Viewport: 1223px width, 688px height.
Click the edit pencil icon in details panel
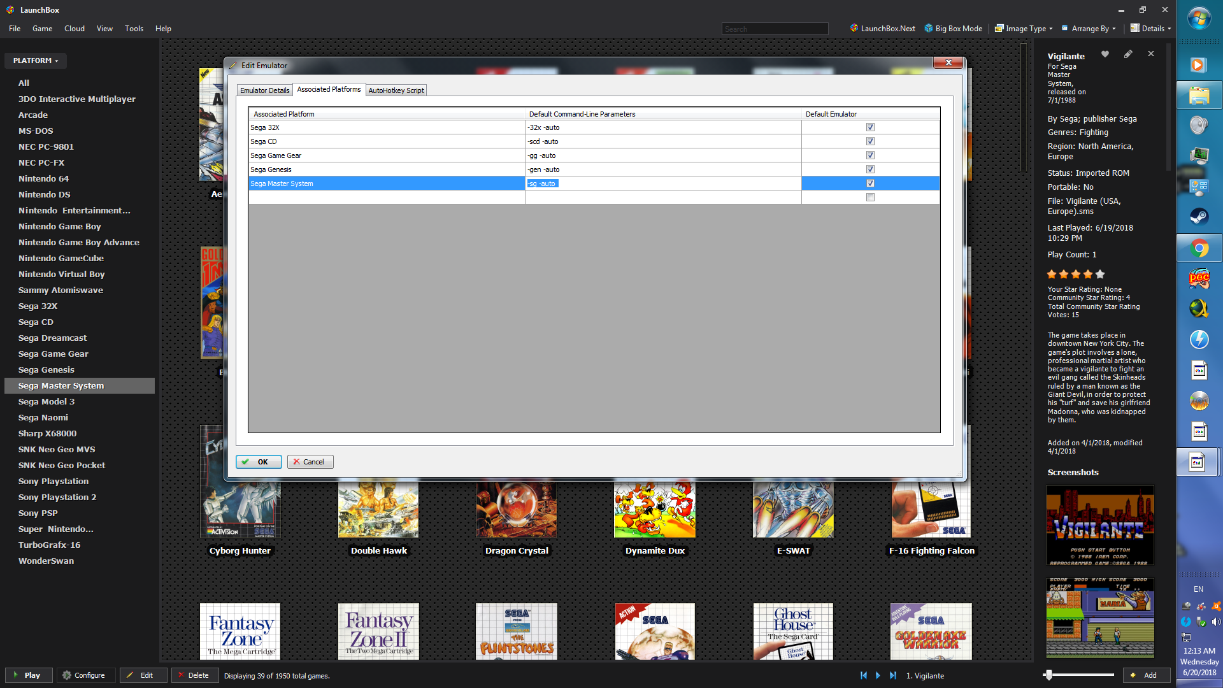point(1128,54)
